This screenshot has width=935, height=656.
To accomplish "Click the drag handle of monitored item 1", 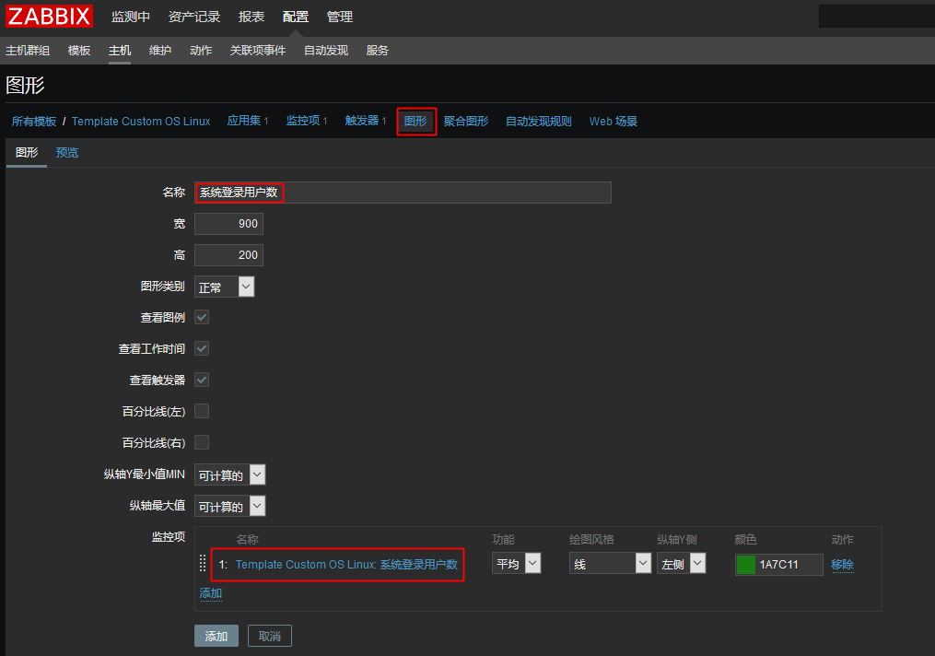I will click(203, 564).
